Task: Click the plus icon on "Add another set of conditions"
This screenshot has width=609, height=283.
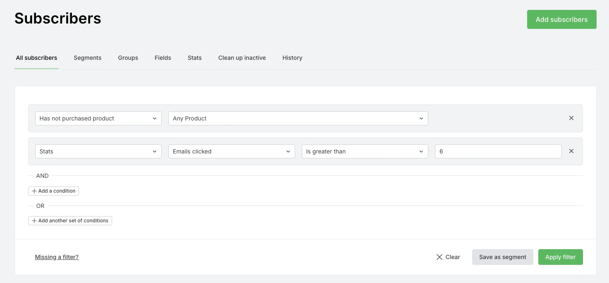Action: click(34, 220)
